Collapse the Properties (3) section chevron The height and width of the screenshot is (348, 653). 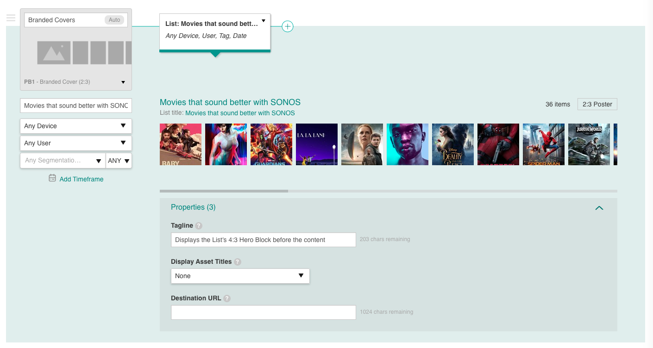pos(599,208)
